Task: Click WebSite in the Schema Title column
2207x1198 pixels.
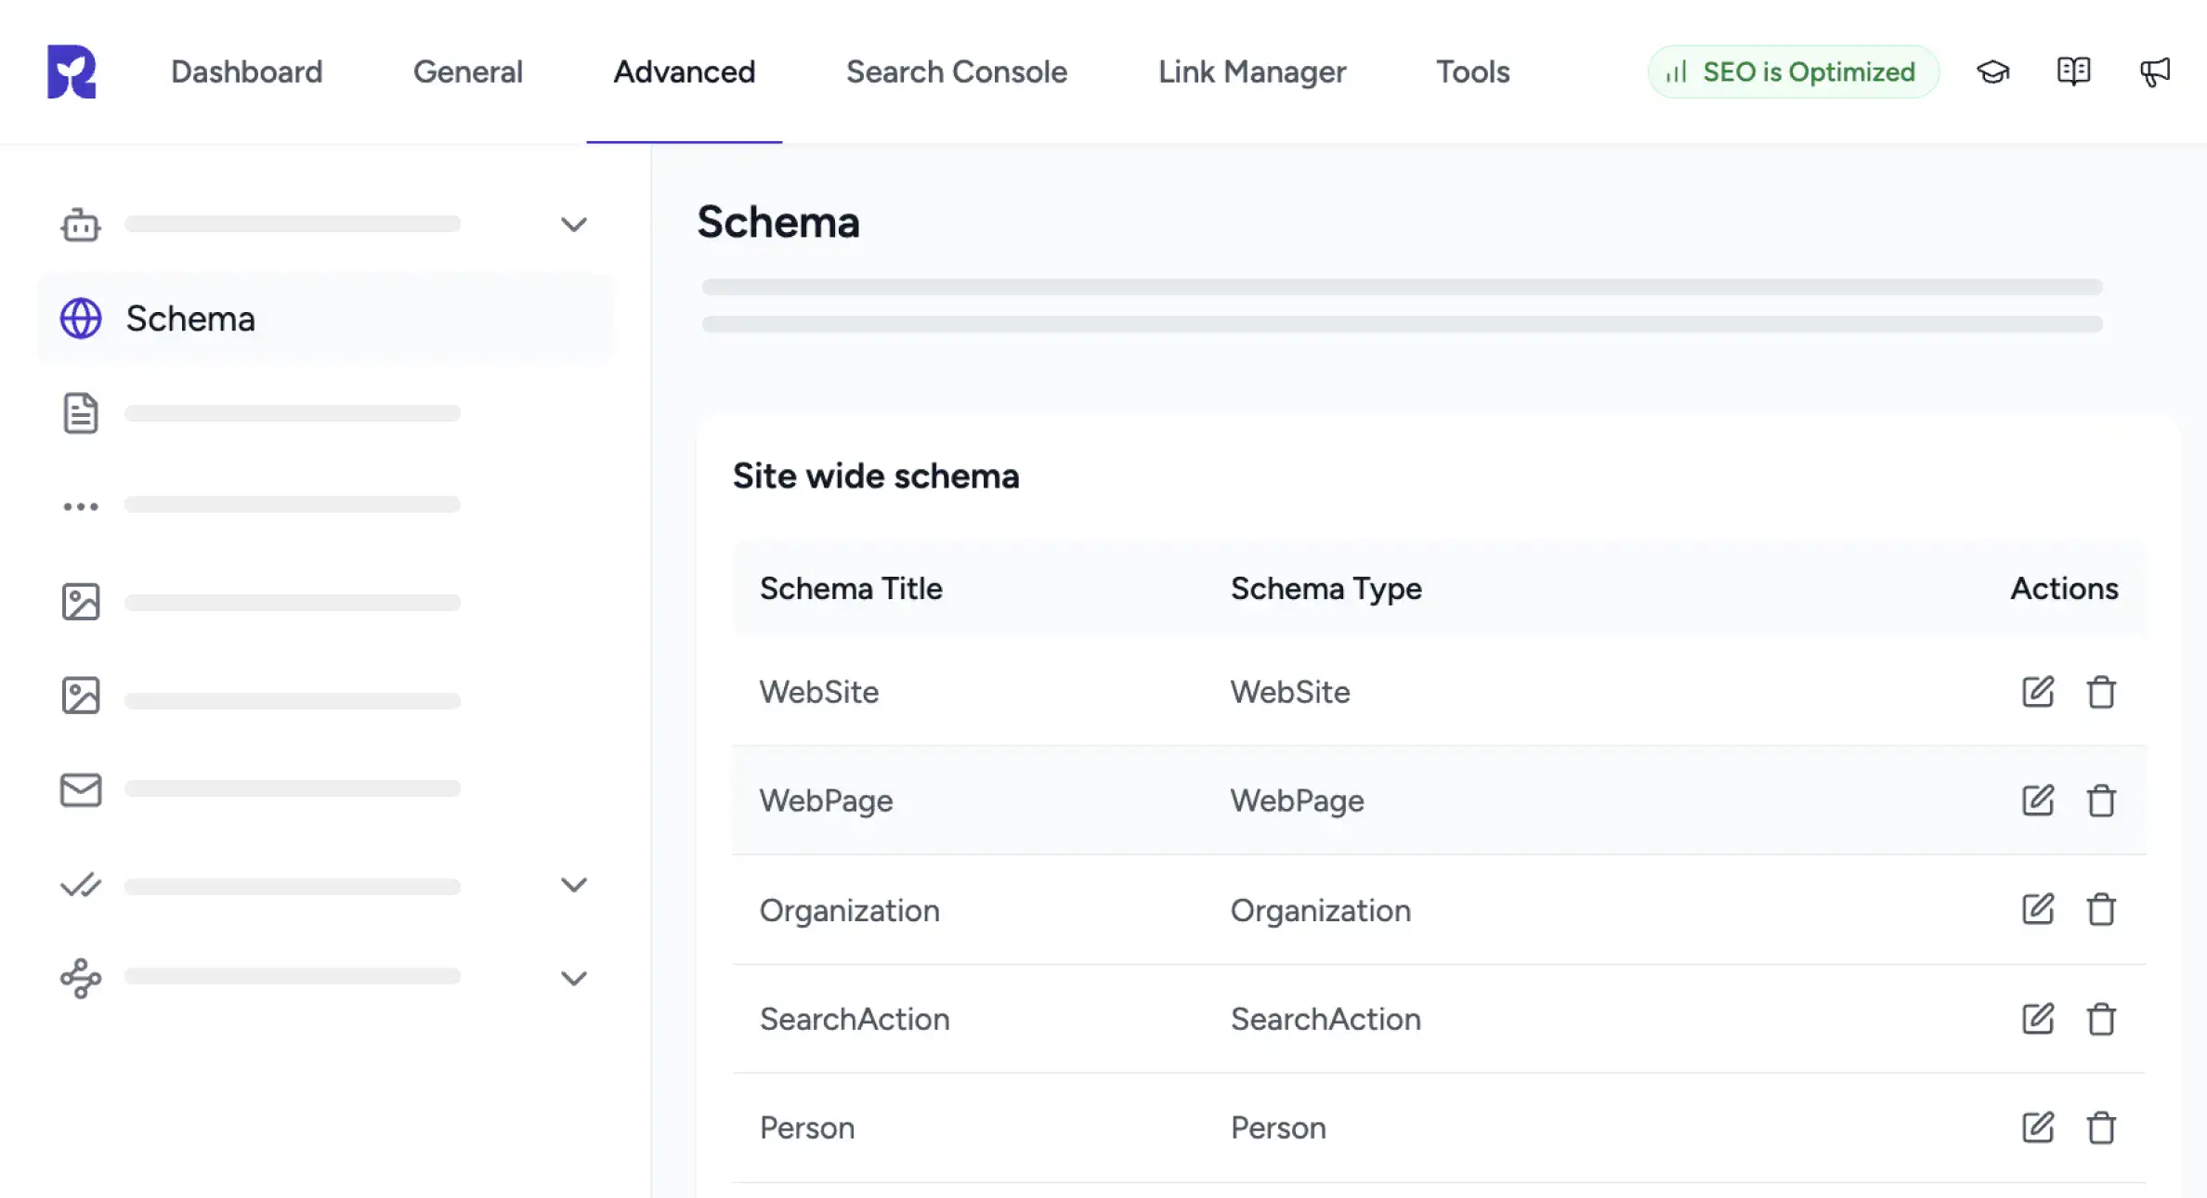Action: (819, 692)
